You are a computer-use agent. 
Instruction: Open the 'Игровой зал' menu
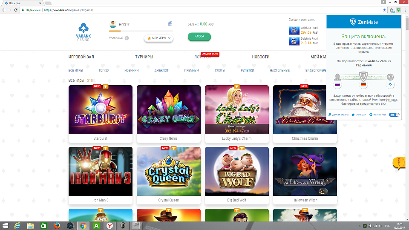pos(81,57)
